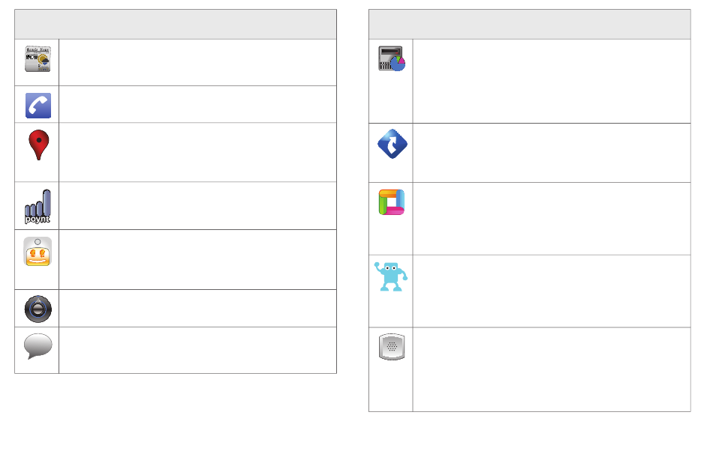Open the orange smiling face app icon
Viewport: 713px width, 454px height.
[x=38, y=252]
